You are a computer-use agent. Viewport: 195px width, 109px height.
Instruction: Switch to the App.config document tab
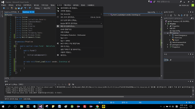tap(151, 12)
